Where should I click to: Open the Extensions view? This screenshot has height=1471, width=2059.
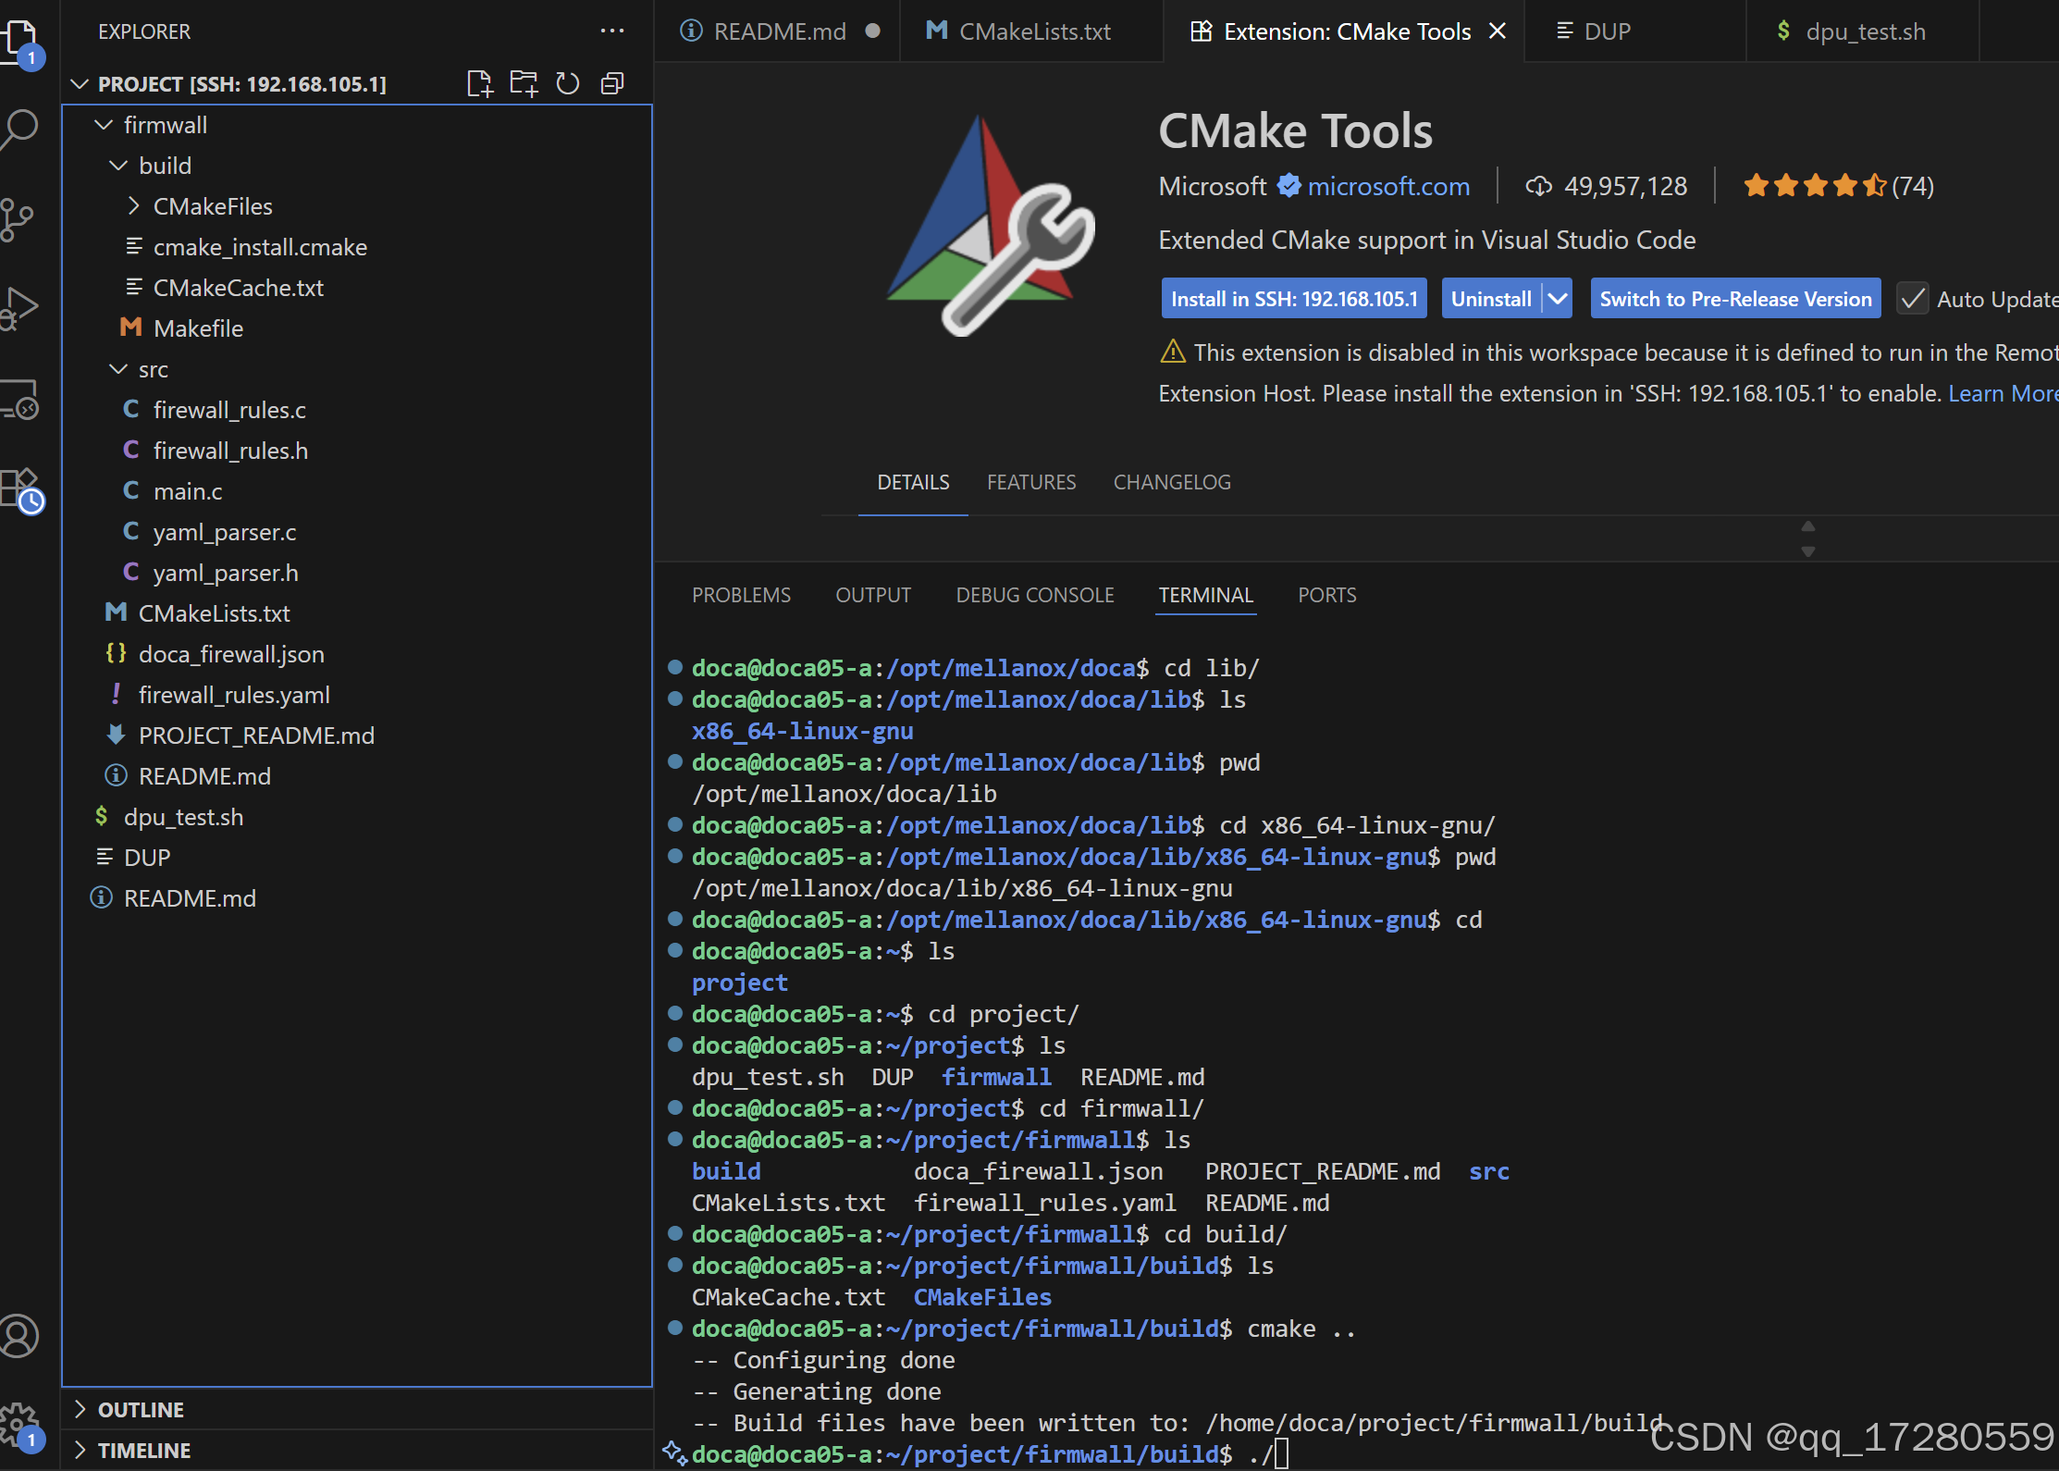coord(20,488)
